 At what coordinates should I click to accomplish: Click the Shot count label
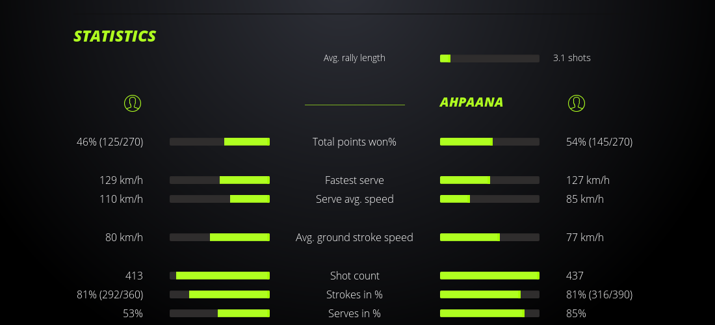(x=354, y=276)
